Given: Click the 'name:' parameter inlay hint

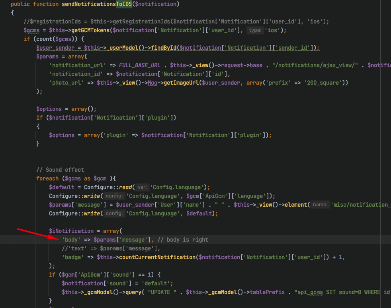Looking at the screenshot, I should click(320, 205).
